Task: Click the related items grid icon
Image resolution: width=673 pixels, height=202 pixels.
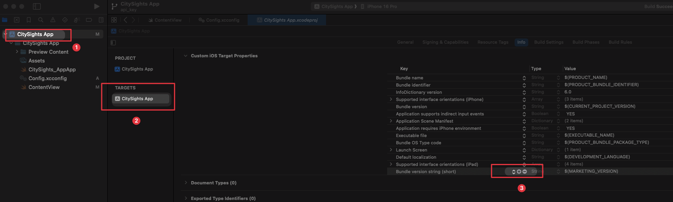Action: point(114,20)
